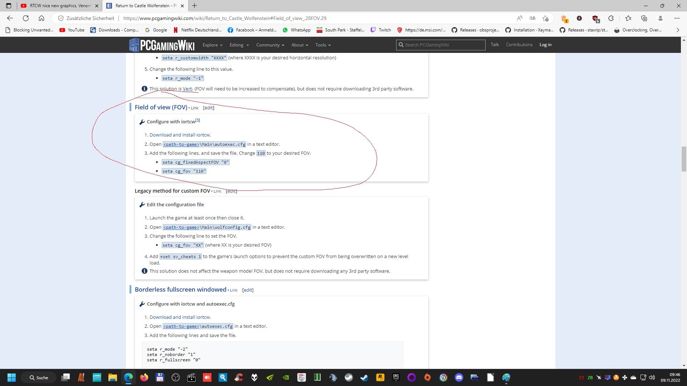Screen dimensions: 687x386
Task: Go to the PCGamingWiki logo home
Action: coord(162,45)
